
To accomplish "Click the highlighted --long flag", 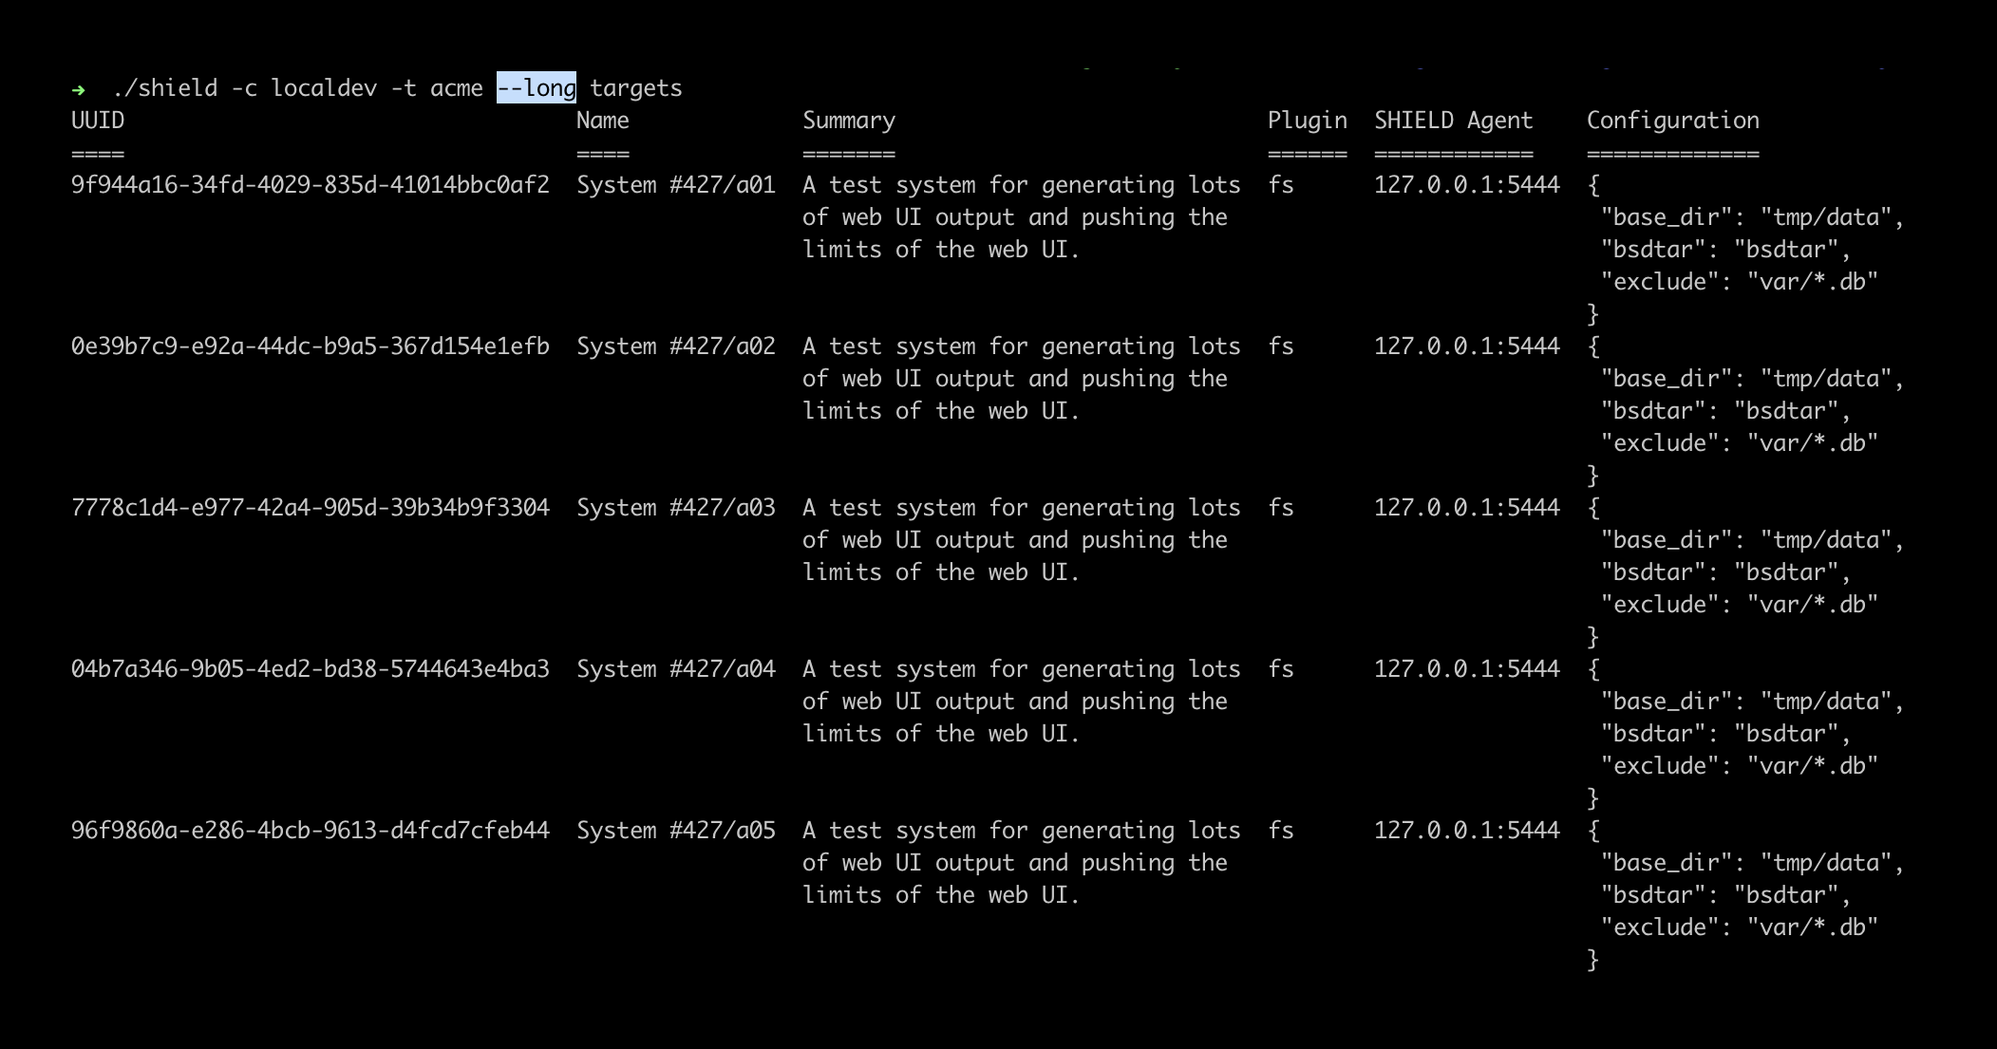I will pyautogui.click(x=537, y=87).
